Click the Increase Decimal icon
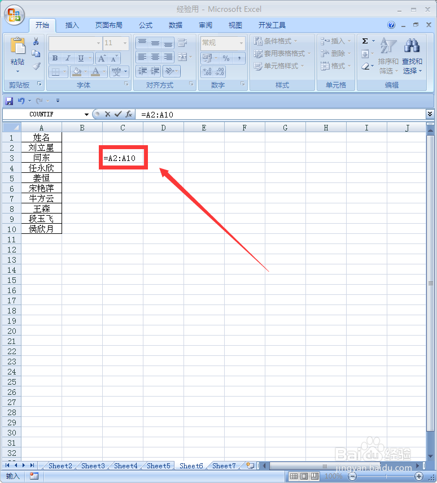 click(207, 72)
